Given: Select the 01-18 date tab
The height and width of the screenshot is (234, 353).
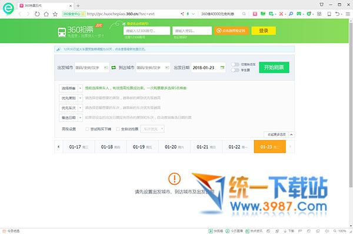Looking at the screenshot, I should click(111, 147).
